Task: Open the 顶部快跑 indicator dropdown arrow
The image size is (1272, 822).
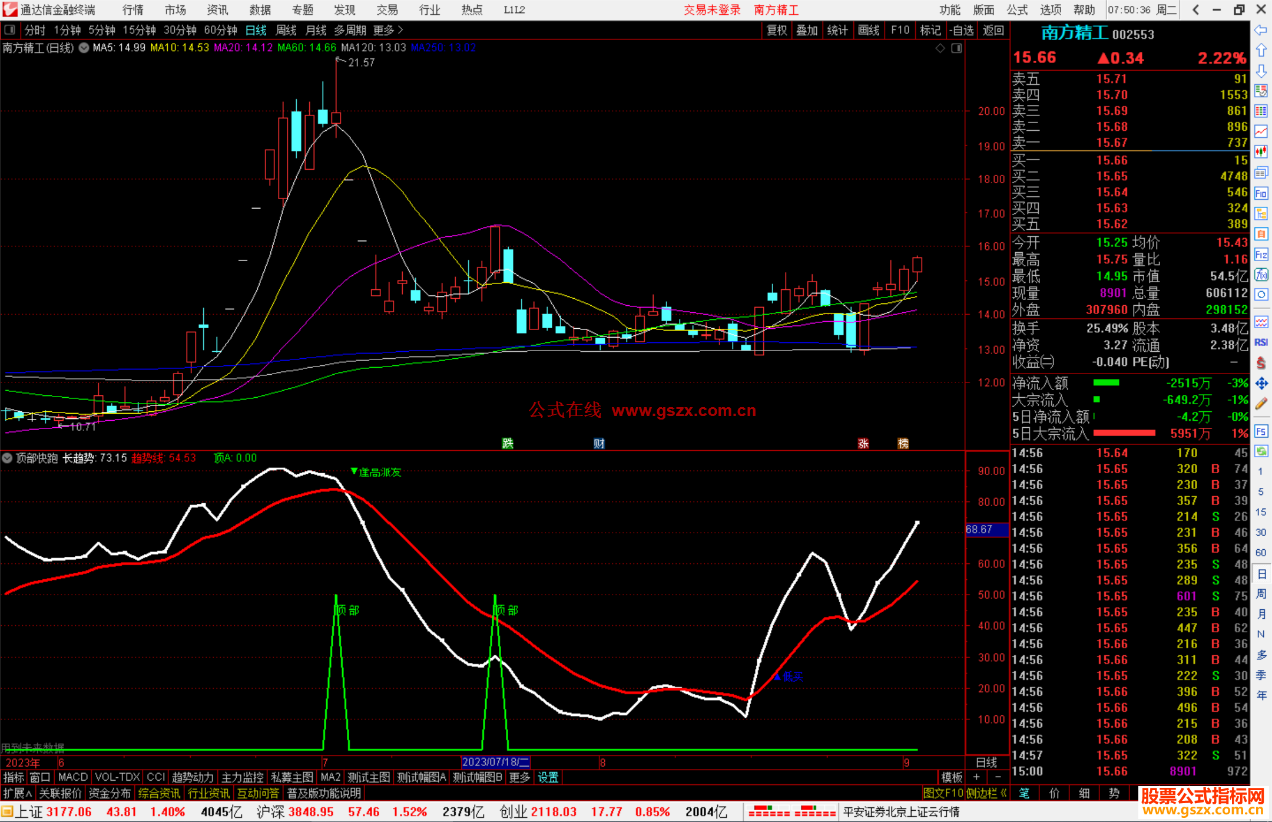Action: click(7, 458)
